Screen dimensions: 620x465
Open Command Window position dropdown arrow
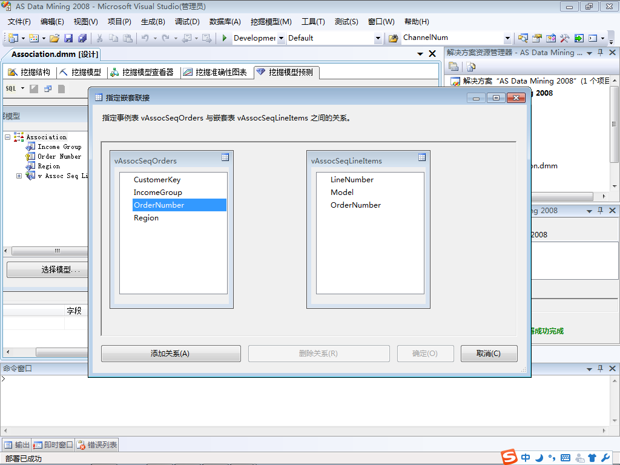coord(589,369)
